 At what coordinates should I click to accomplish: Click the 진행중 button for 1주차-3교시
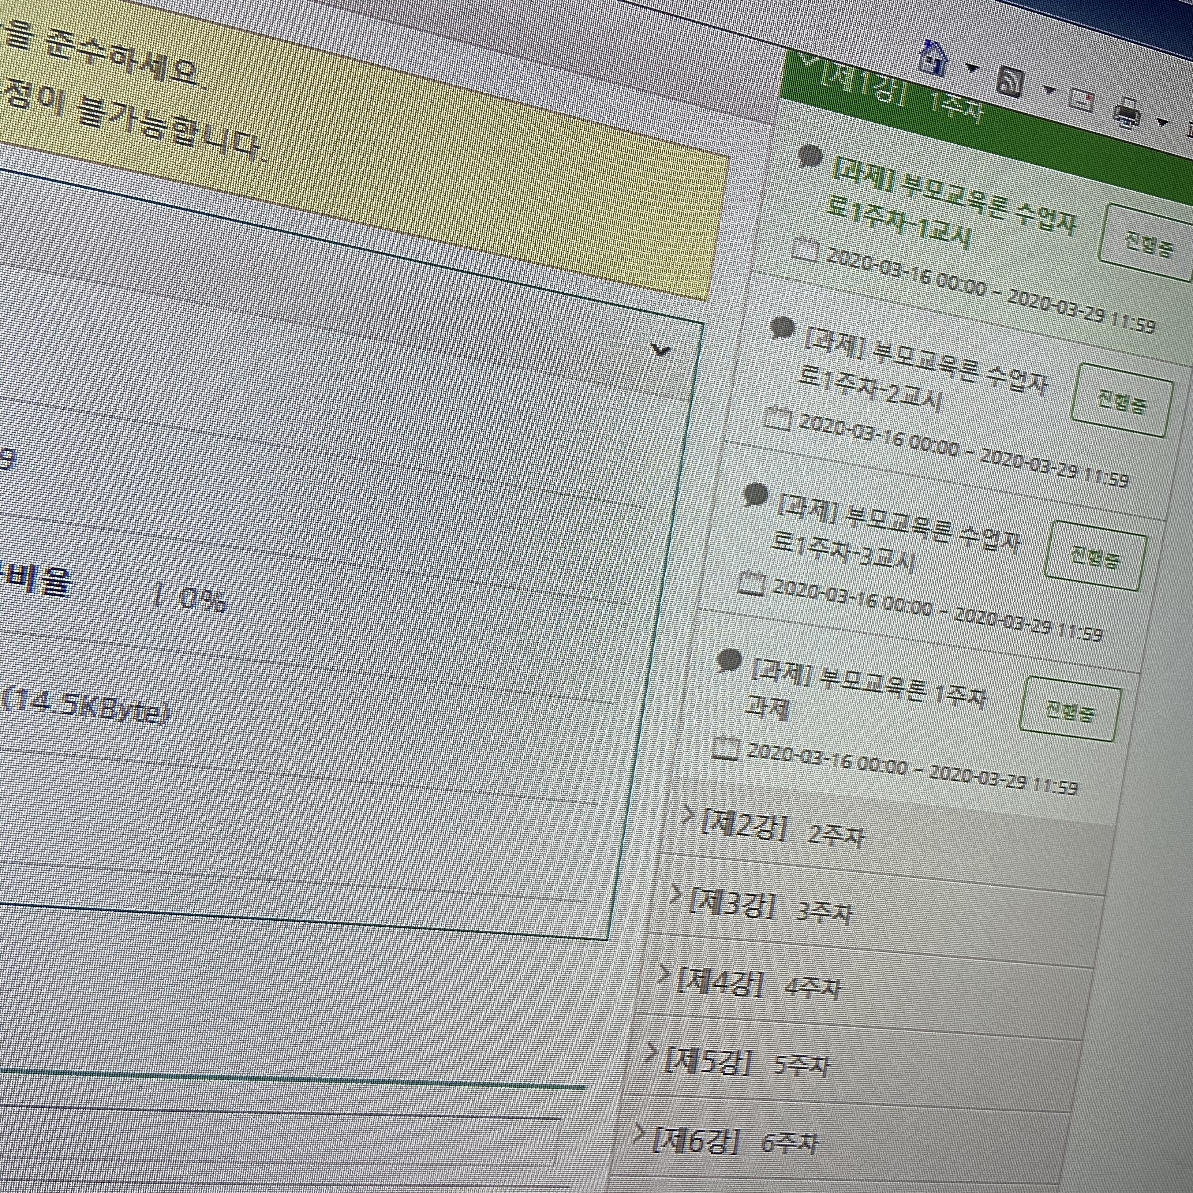pyautogui.click(x=1095, y=556)
